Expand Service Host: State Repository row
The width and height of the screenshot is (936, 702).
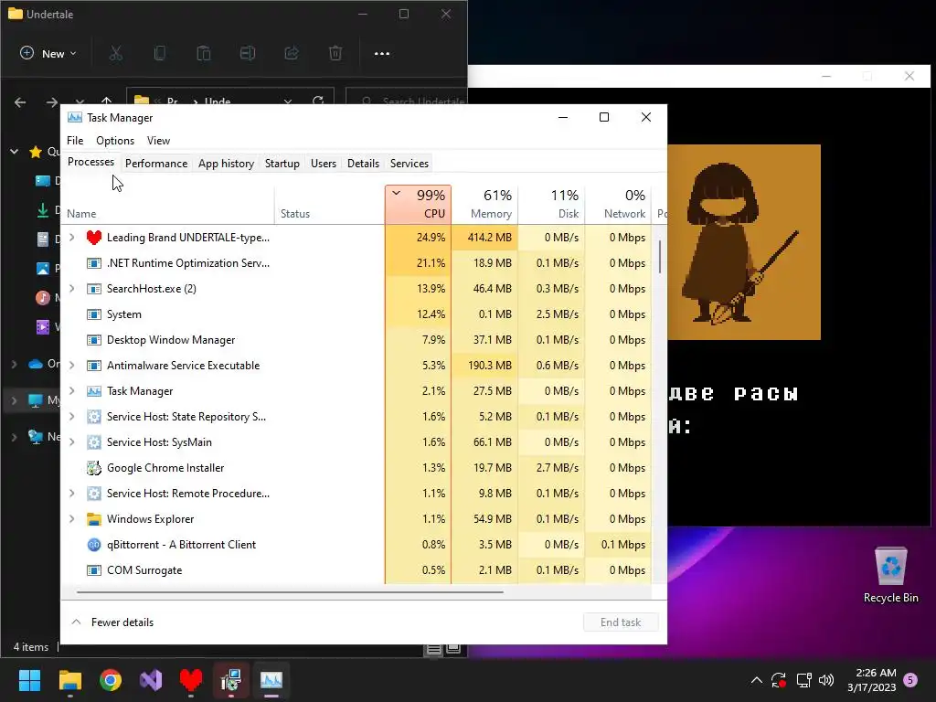click(x=72, y=417)
